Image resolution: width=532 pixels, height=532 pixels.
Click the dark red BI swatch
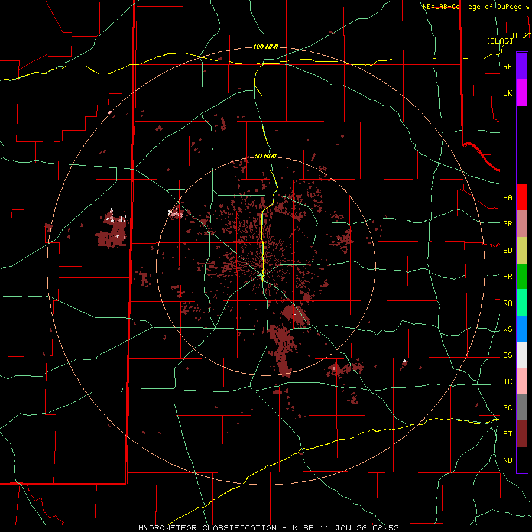(522, 434)
